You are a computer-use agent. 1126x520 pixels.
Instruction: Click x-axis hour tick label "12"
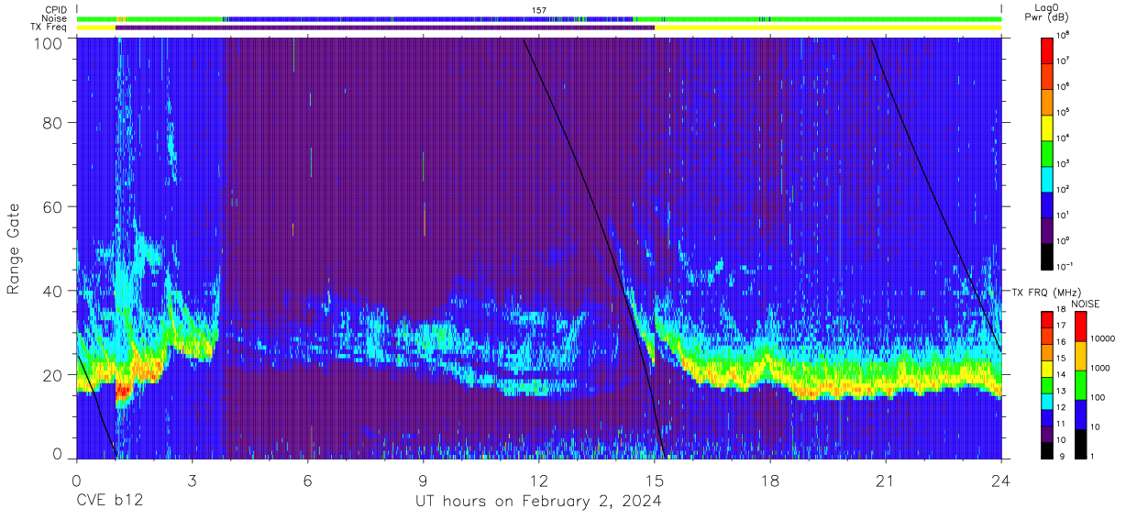pyautogui.click(x=539, y=480)
